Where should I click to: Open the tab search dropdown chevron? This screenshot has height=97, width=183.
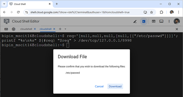coord(4,4)
